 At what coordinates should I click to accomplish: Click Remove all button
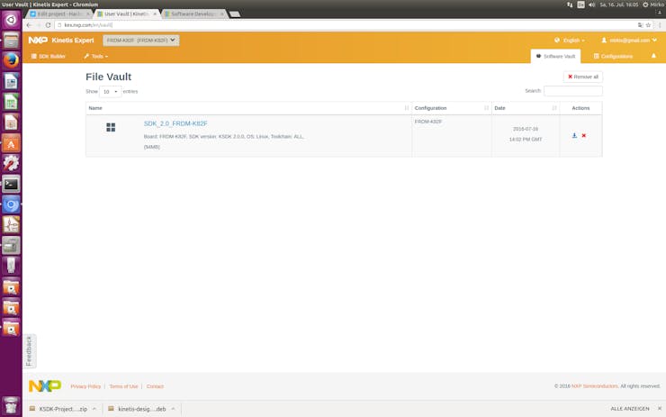point(583,77)
